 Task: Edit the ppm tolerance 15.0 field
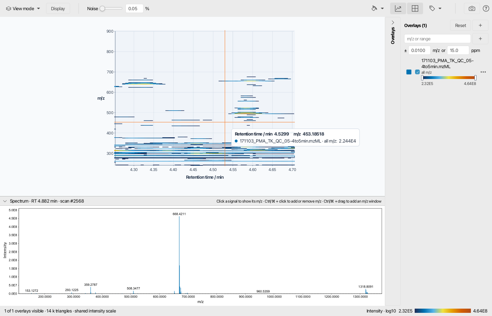click(x=458, y=50)
